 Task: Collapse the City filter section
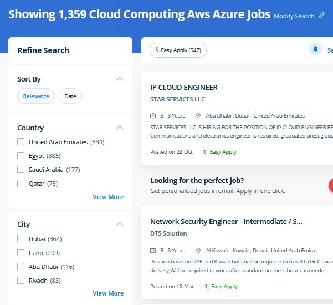coord(120,224)
